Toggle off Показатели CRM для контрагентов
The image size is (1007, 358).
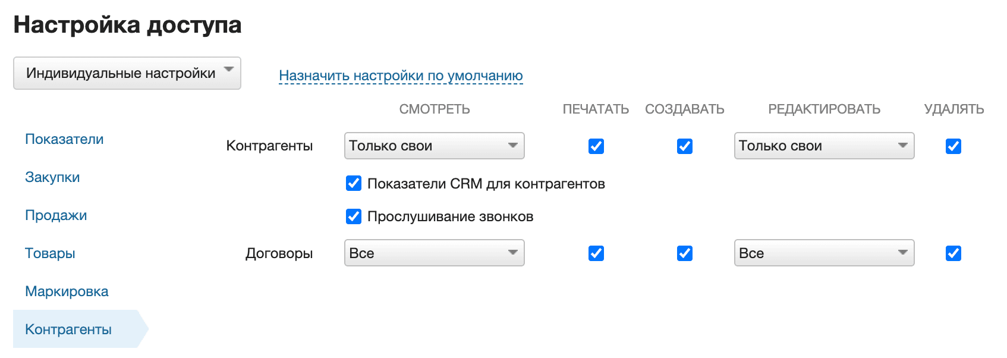353,184
